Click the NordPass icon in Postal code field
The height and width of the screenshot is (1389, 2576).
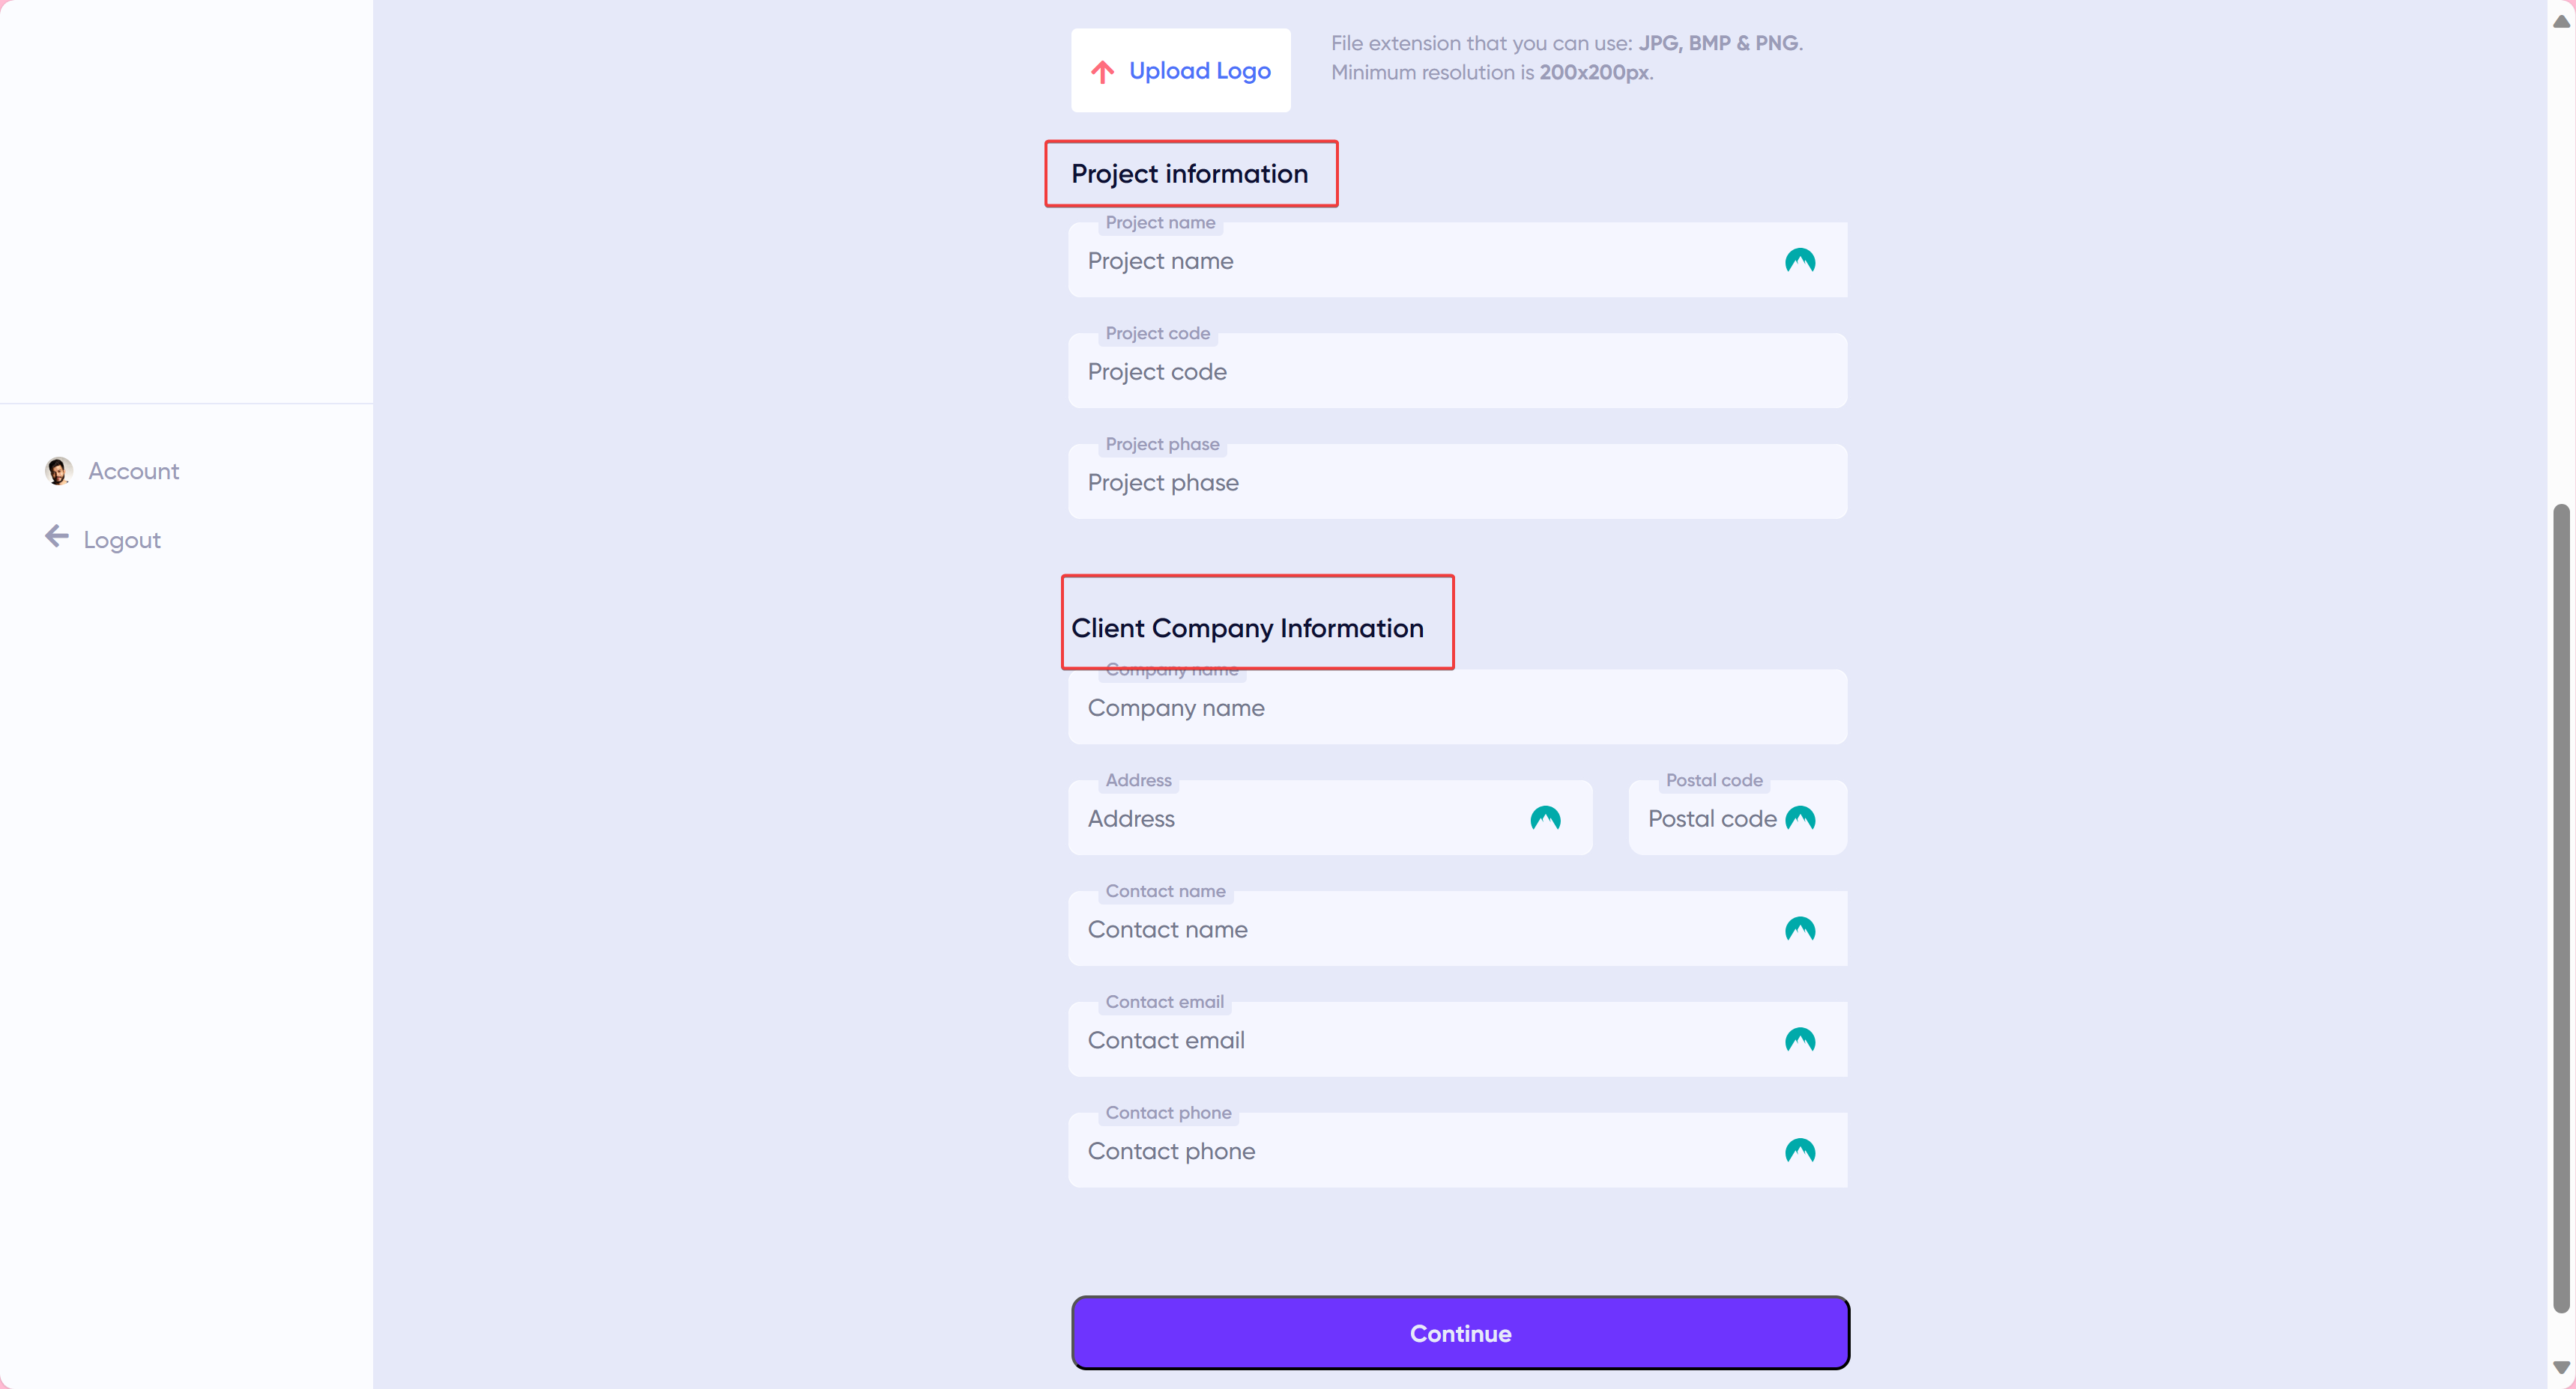tap(1800, 818)
